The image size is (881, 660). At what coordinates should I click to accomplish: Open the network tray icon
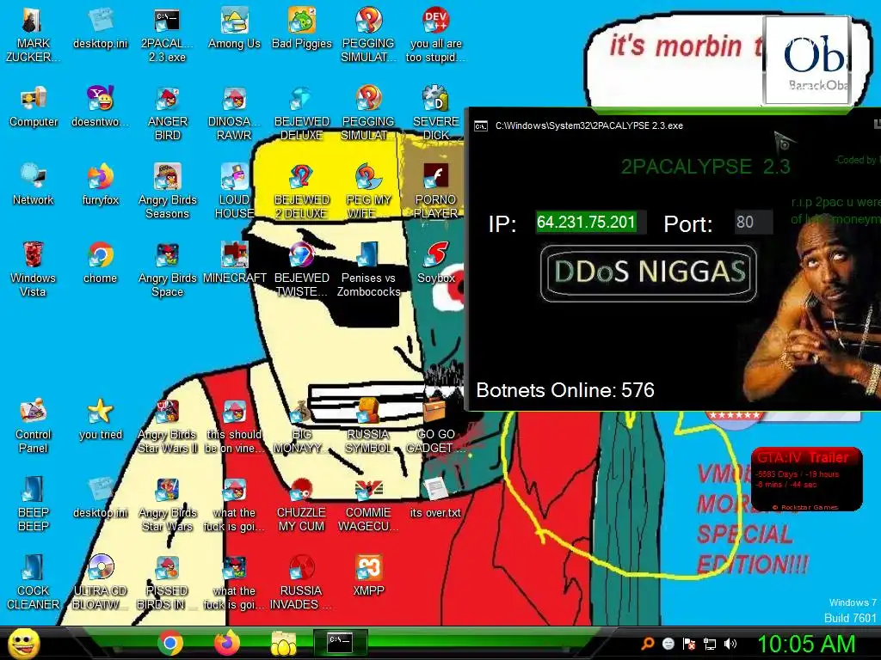point(710,644)
